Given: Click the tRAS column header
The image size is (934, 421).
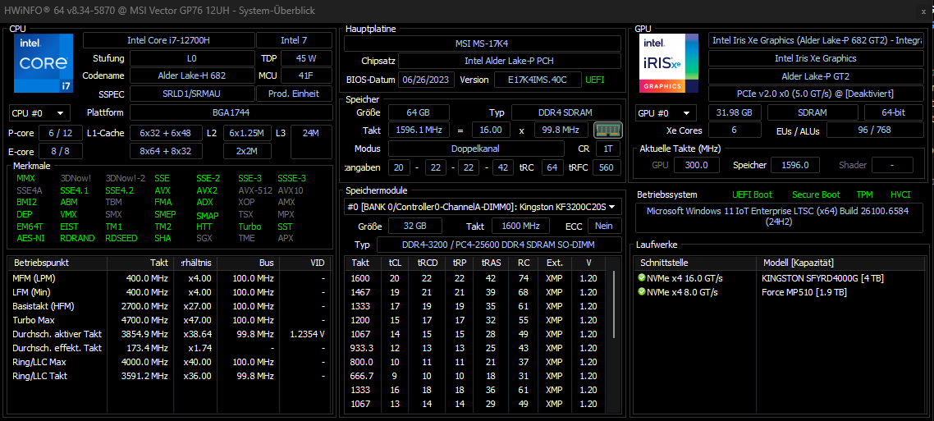Looking at the screenshot, I should click(492, 263).
